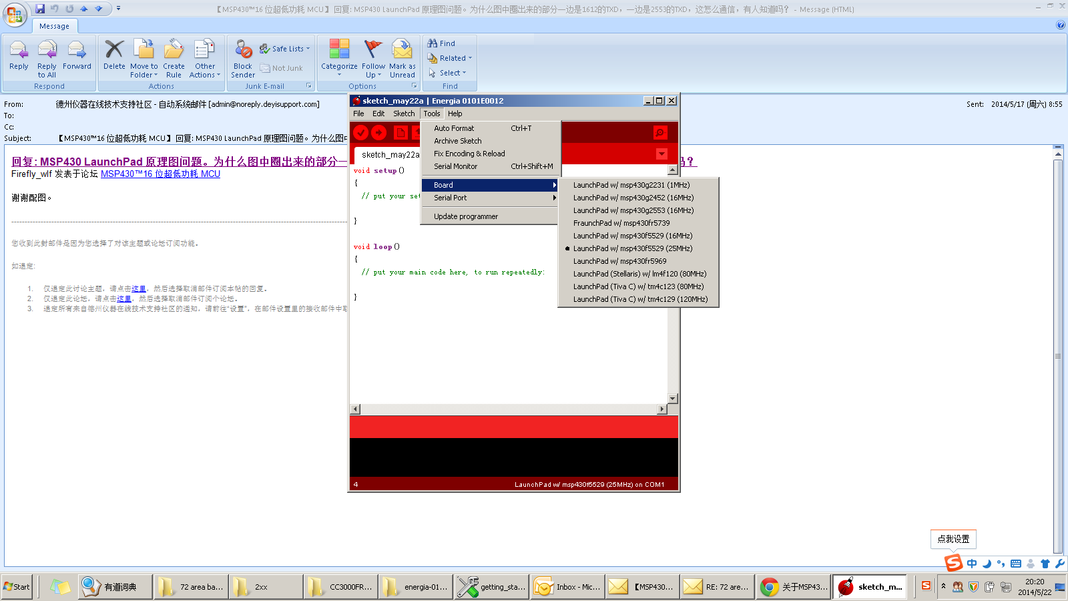The height and width of the screenshot is (601, 1068).
Task: Select FraunchPad w/ msp430fr5739 board
Action: coord(638,223)
